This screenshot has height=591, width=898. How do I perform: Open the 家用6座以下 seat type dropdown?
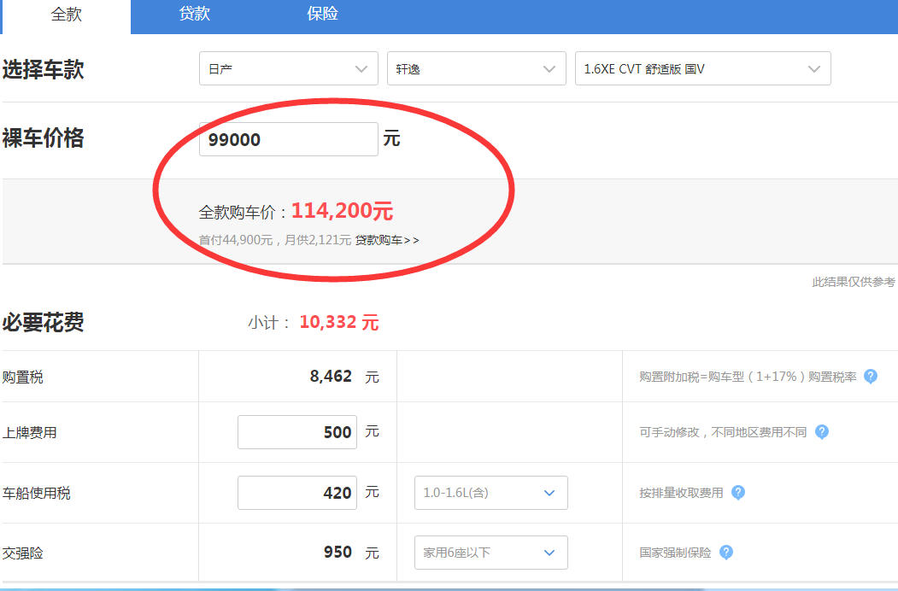pos(490,553)
